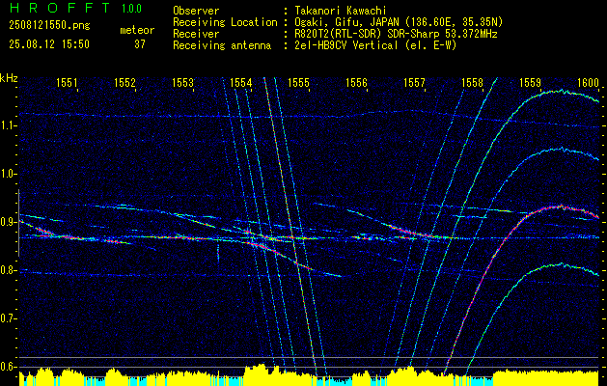Click the Observer field label
607x386 pixels.
pos(196,11)
